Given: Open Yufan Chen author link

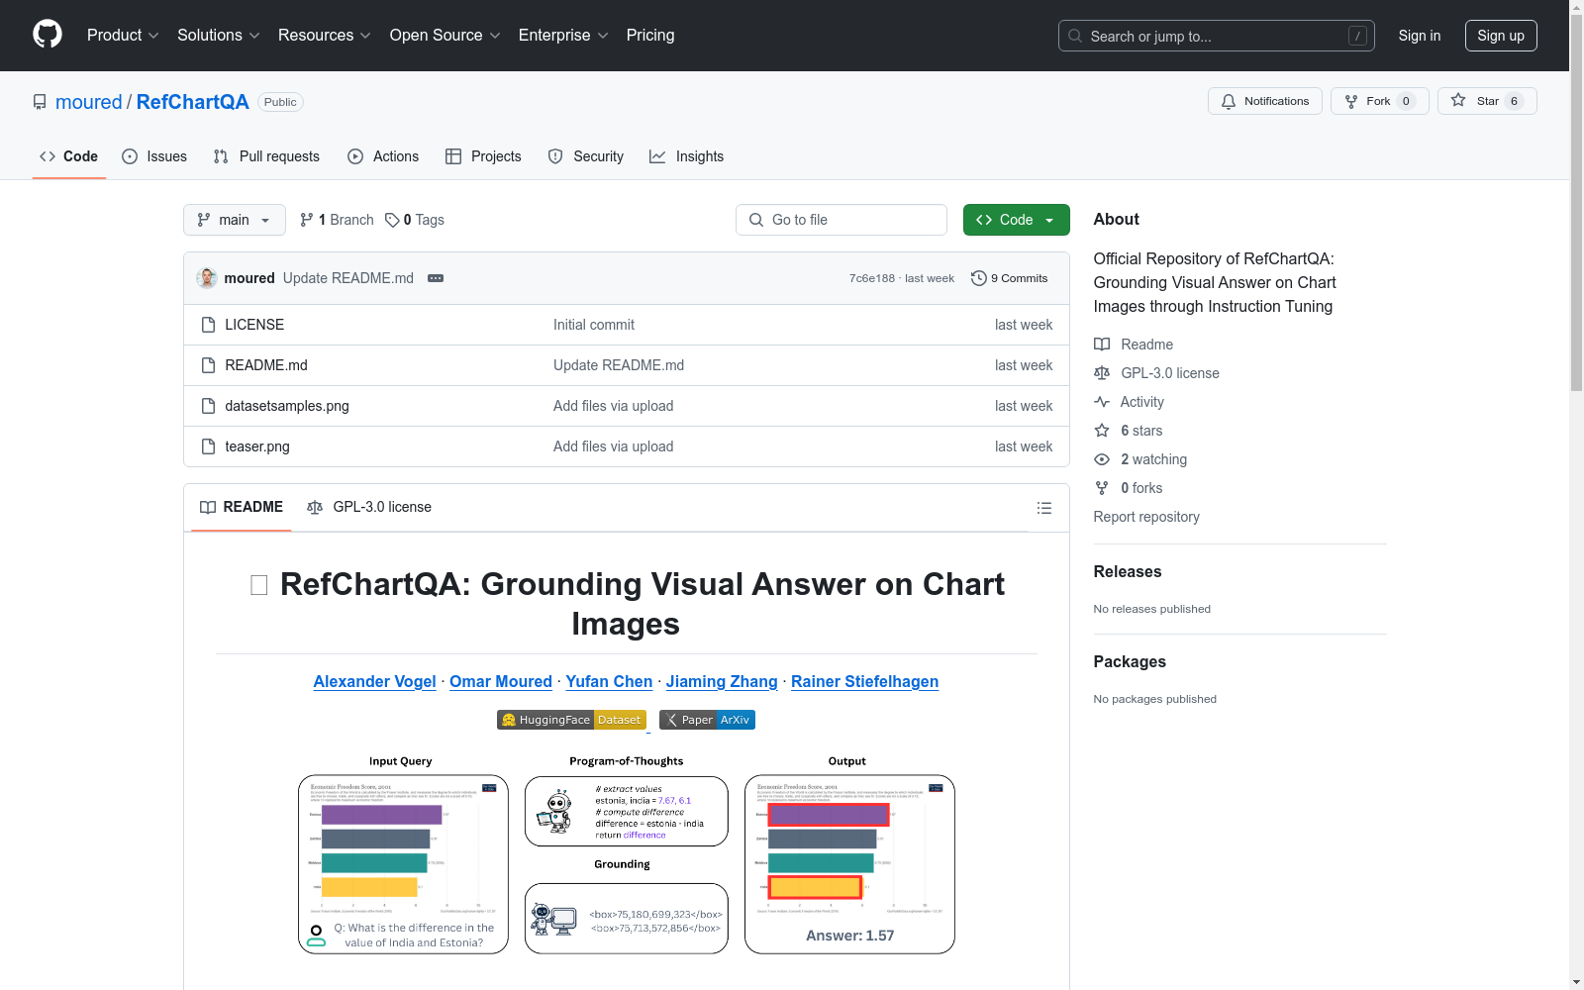Looking at the screenshot, I should pos(609,681).
